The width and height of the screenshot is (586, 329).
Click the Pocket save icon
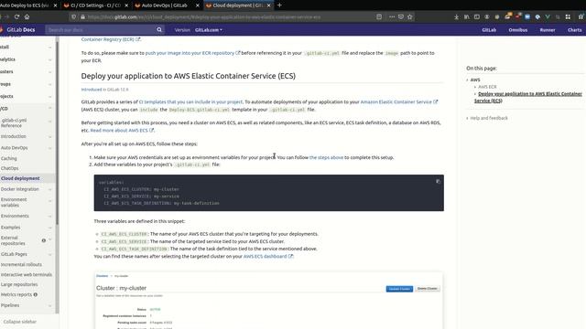tap(401, 16)
